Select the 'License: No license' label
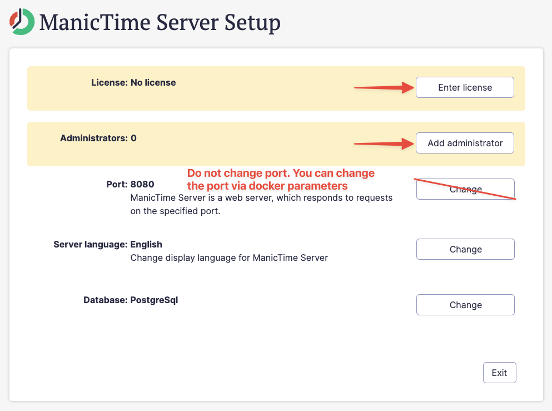This screenshot has width=552, height=411. [x=133, y=83]
